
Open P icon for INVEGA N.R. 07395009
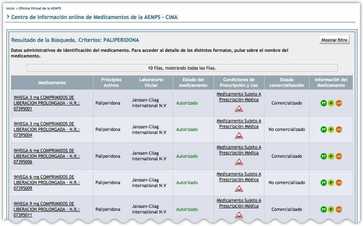coord(331,183)
